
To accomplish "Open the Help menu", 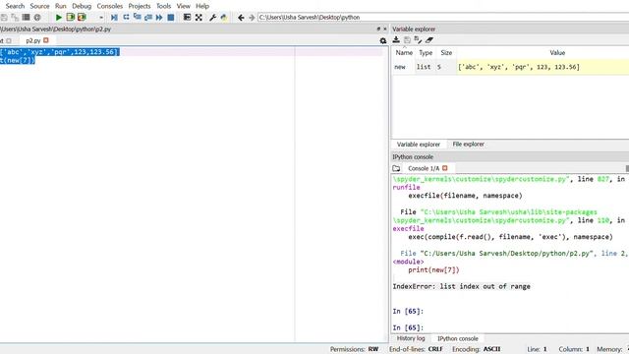I will 202,6.
